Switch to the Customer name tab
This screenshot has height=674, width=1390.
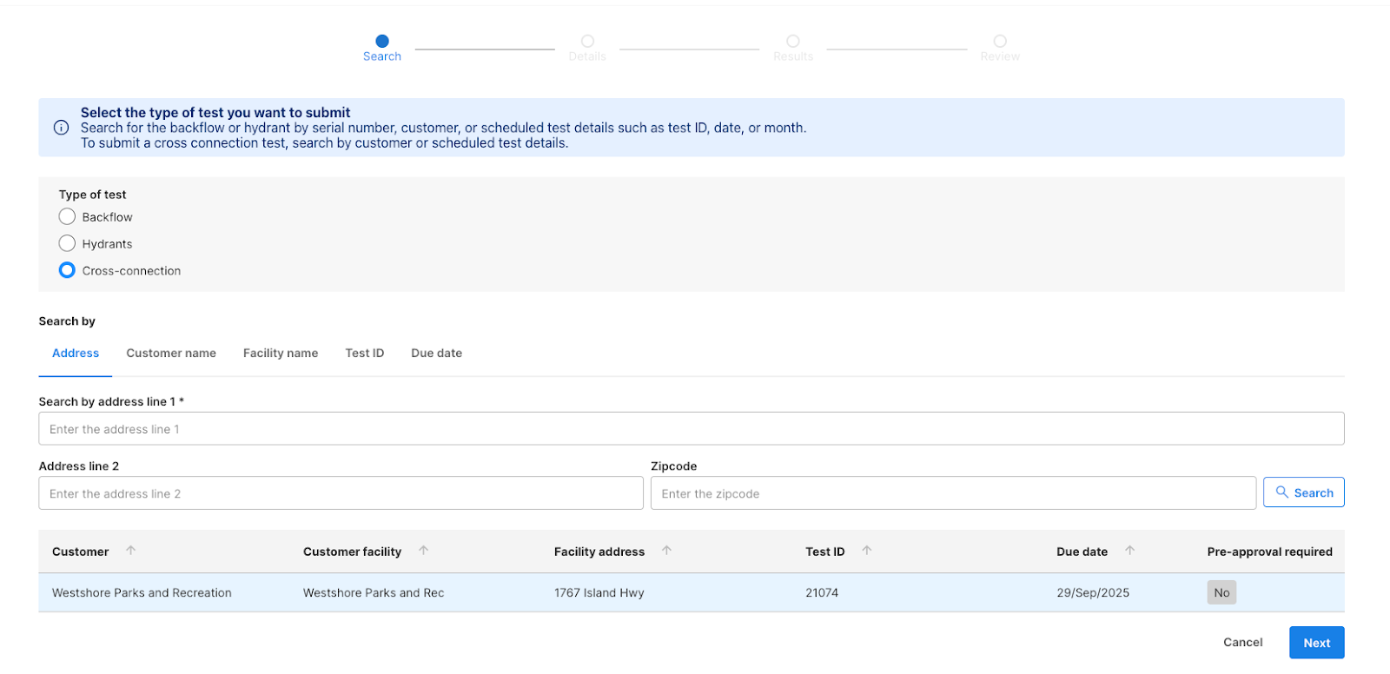click(171, 354)
